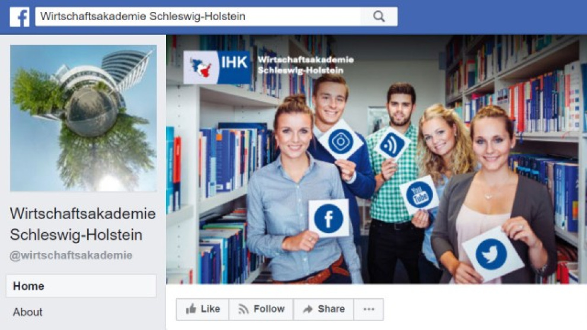The image size is (587, 330).
Task: Click the Instagram camera sign in cover
Action: pos(340,141)
